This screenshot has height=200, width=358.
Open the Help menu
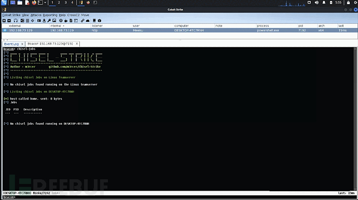pos(62,15)
